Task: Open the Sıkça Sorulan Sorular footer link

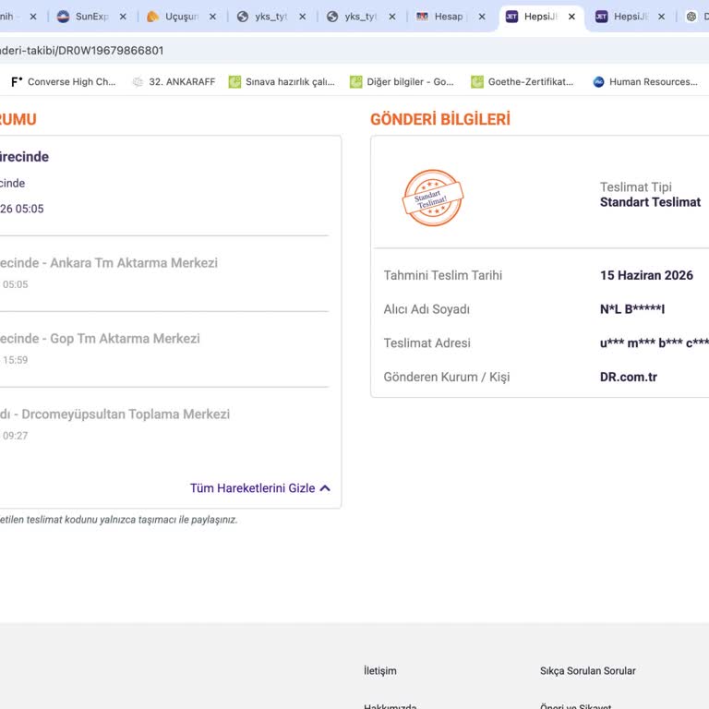Action: pyautogui.click(x=587, y=671)
